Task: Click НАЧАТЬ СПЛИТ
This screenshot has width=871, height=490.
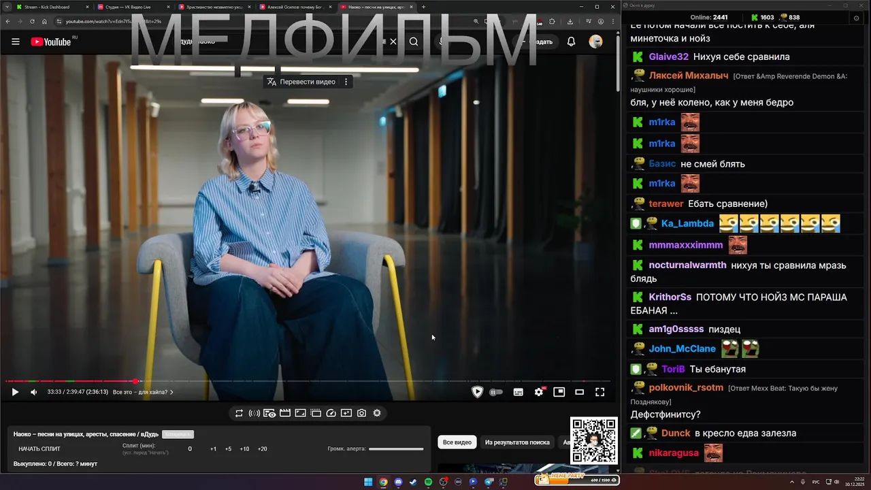Action: click(x=39, y=449)
